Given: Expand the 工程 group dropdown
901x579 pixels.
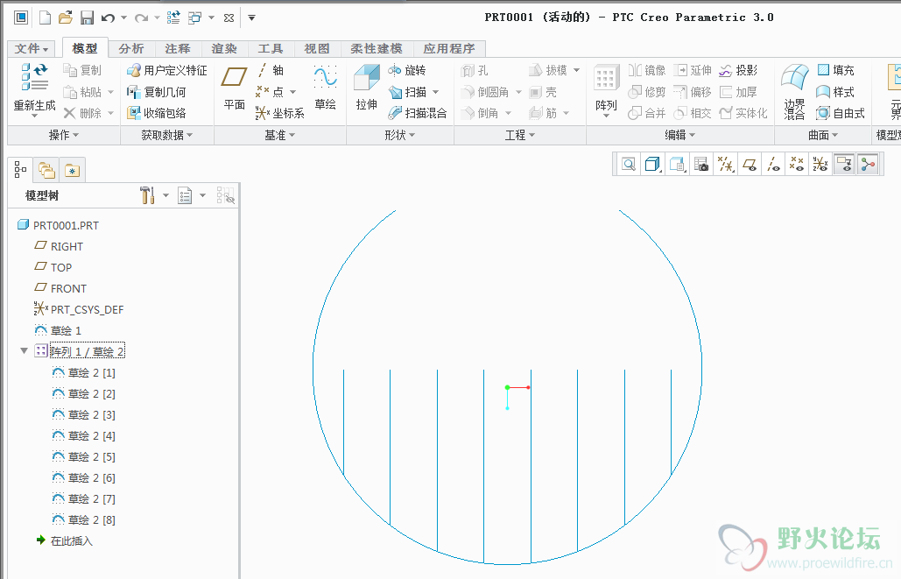Looking at the screenshot, I should [x=520, y=135].
